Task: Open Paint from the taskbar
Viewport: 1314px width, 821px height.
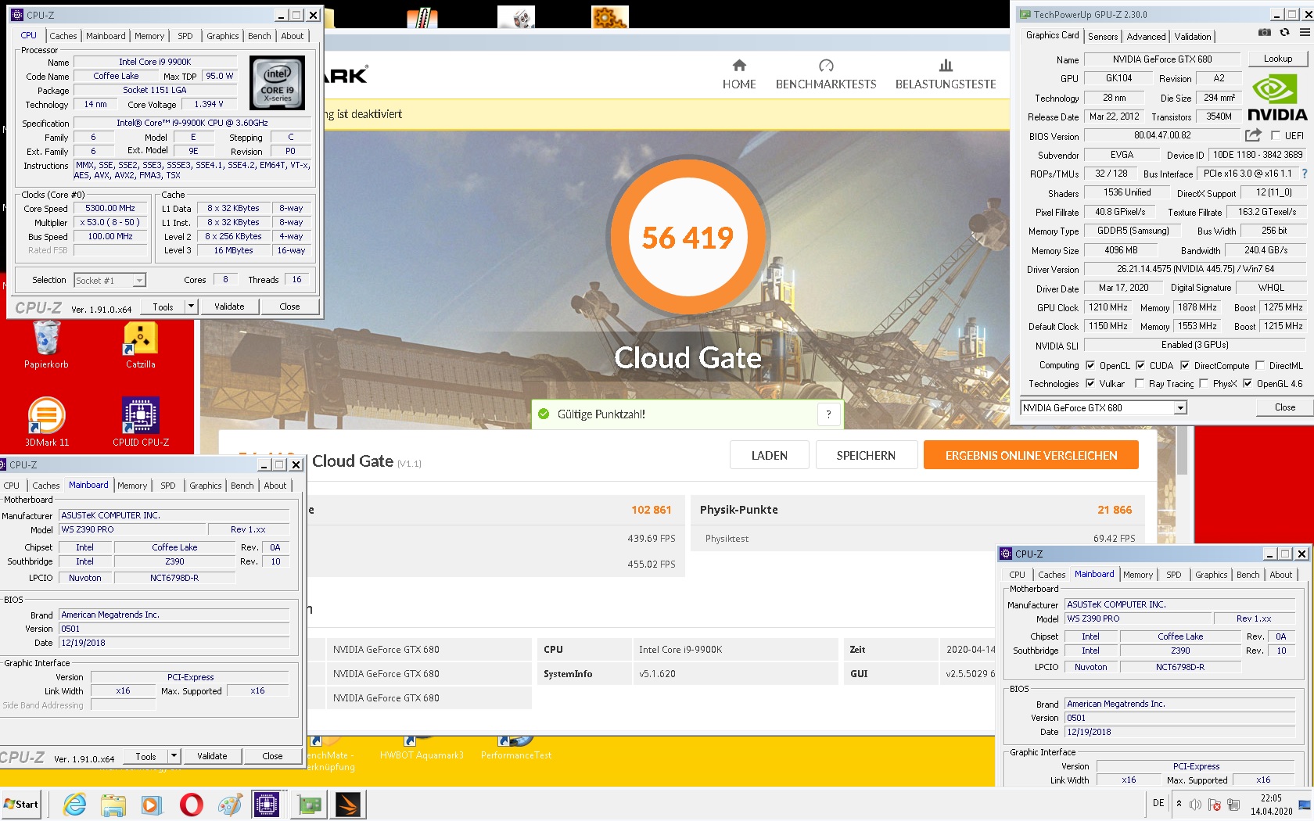Action: pos(230,805)
